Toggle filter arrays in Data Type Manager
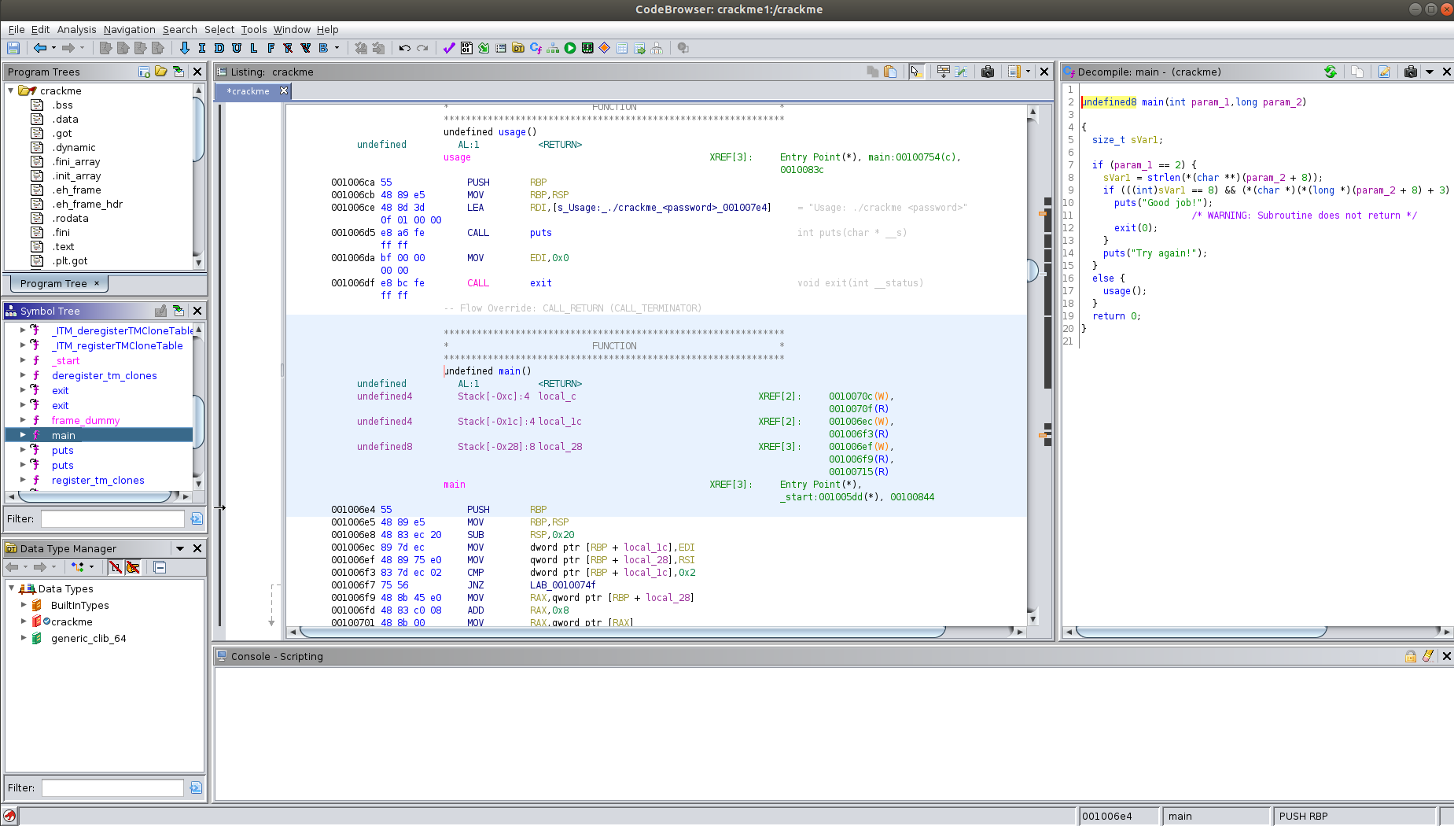Image resolution: width=1454 pixels, height=826 pixels. click(116, 567)
